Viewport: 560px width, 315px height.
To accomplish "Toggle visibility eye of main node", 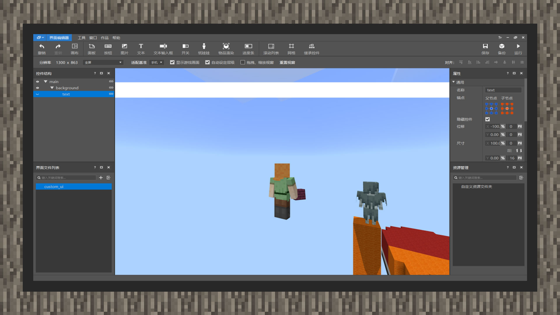I will [37, 82].
